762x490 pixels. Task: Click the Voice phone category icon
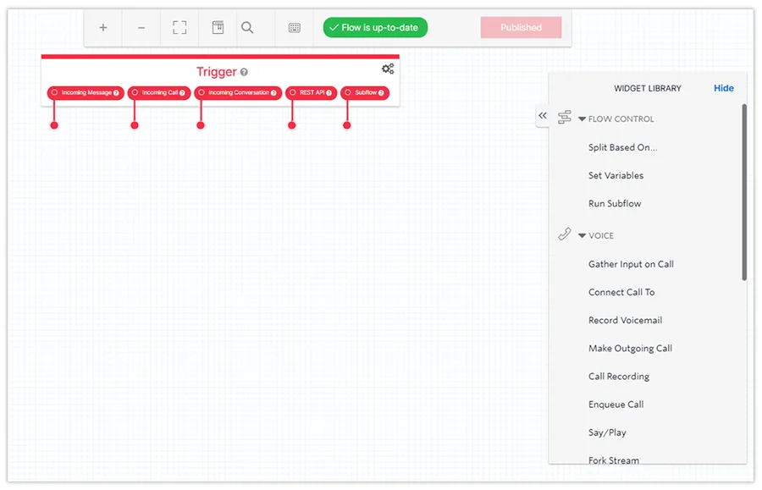564,234
